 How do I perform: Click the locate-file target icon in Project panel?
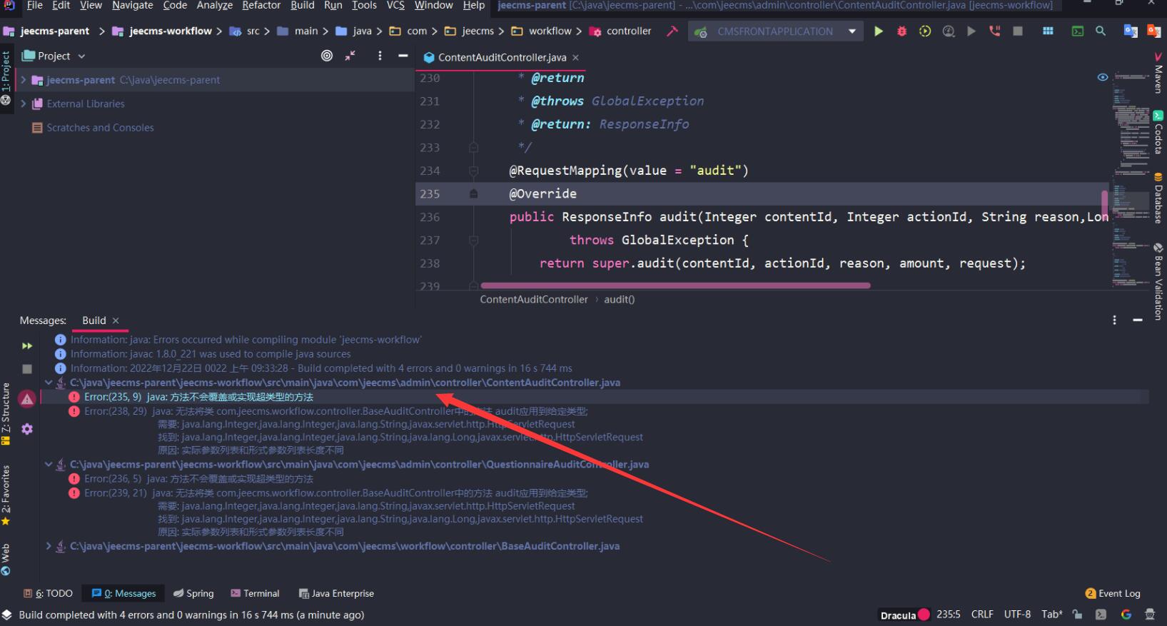(x=327, y=56)
